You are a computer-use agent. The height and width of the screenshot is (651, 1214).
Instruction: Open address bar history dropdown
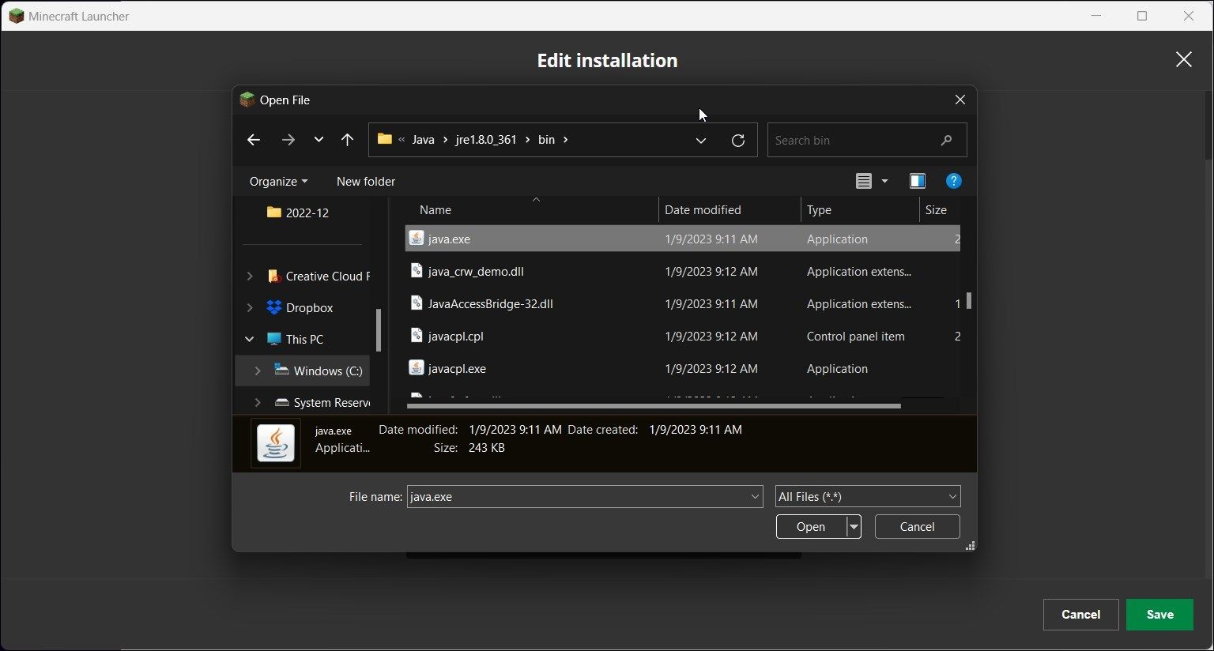(x=701, y=141)
